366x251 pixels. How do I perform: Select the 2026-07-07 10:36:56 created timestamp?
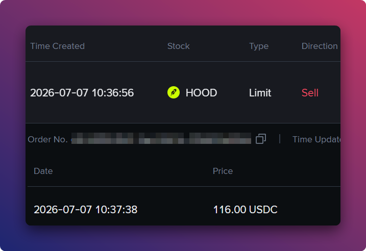82,93
